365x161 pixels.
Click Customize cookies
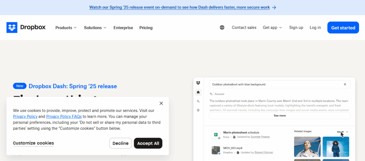pos(33,143)
